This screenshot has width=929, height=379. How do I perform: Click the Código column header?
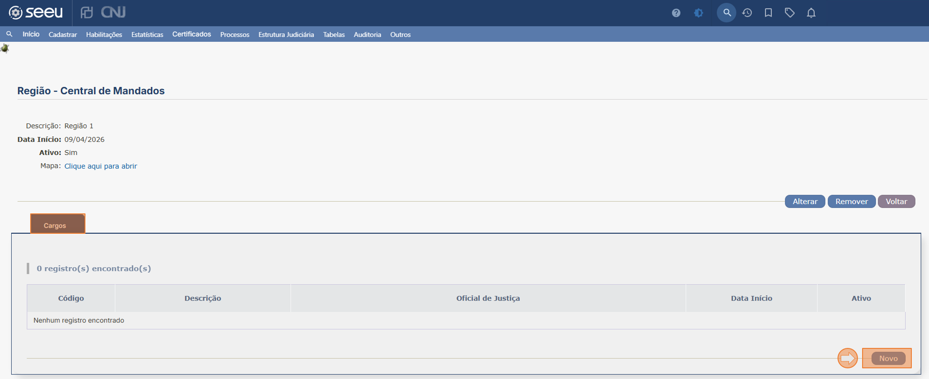[x=71, y=298]
